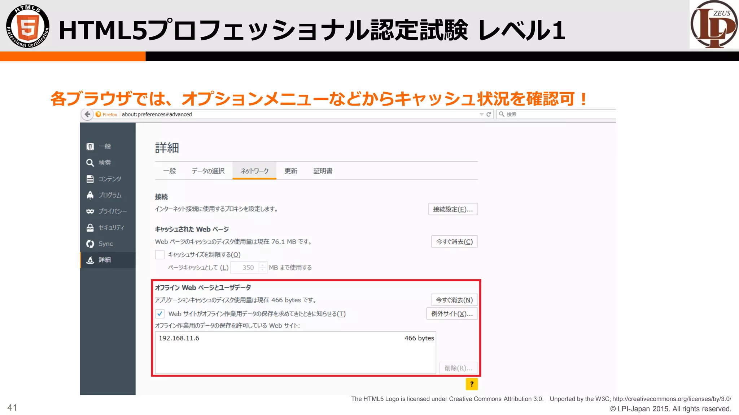Select the プログラム rocket sidebar icon
Viewport: 739px width, 415px height.
[x=90, y=195]
